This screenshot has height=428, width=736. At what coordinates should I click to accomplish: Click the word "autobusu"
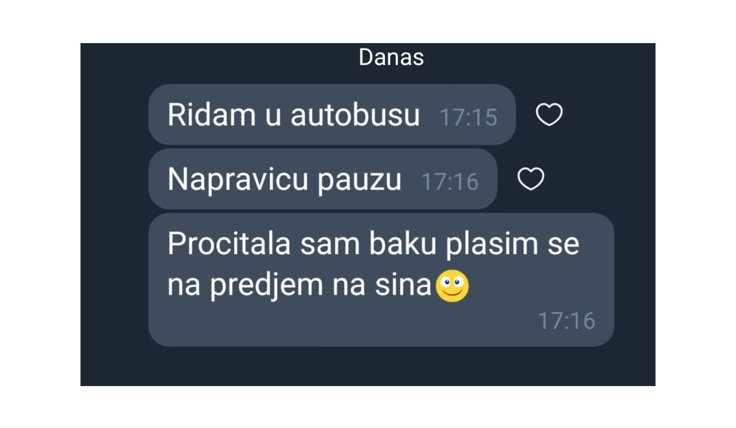pyautogui.click(x=355, y=115)
